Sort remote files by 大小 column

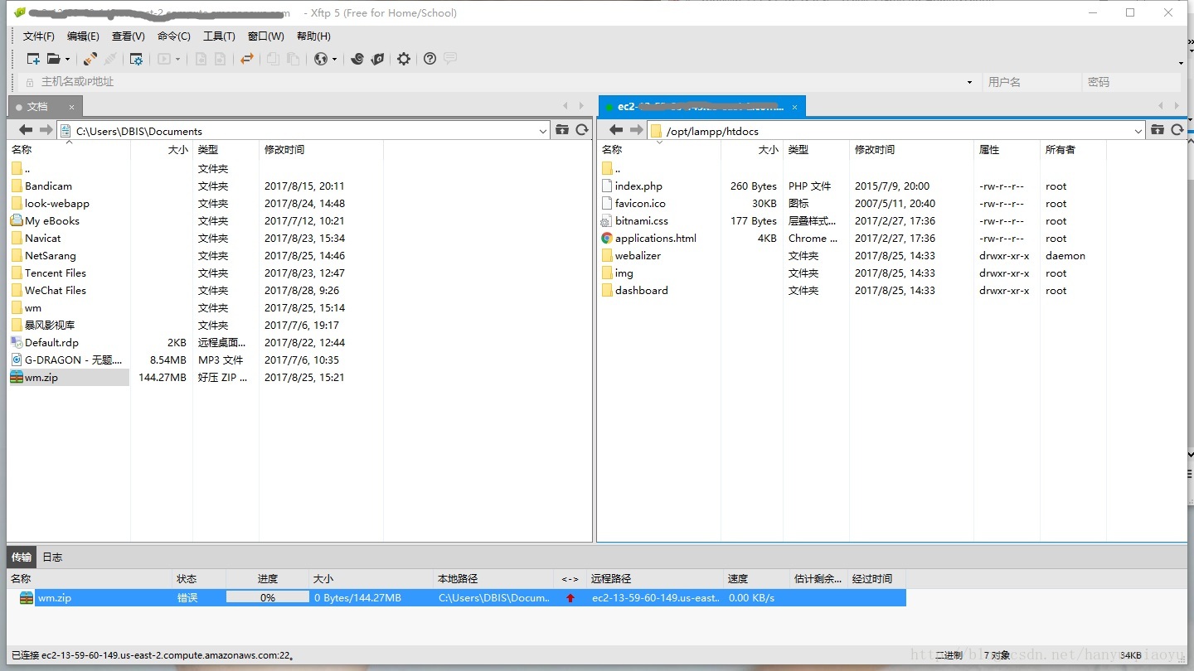(x=752, y=150)
